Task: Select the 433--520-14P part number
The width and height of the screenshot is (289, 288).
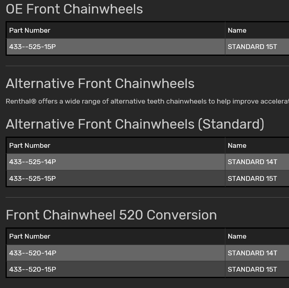Action: (33, 253)
